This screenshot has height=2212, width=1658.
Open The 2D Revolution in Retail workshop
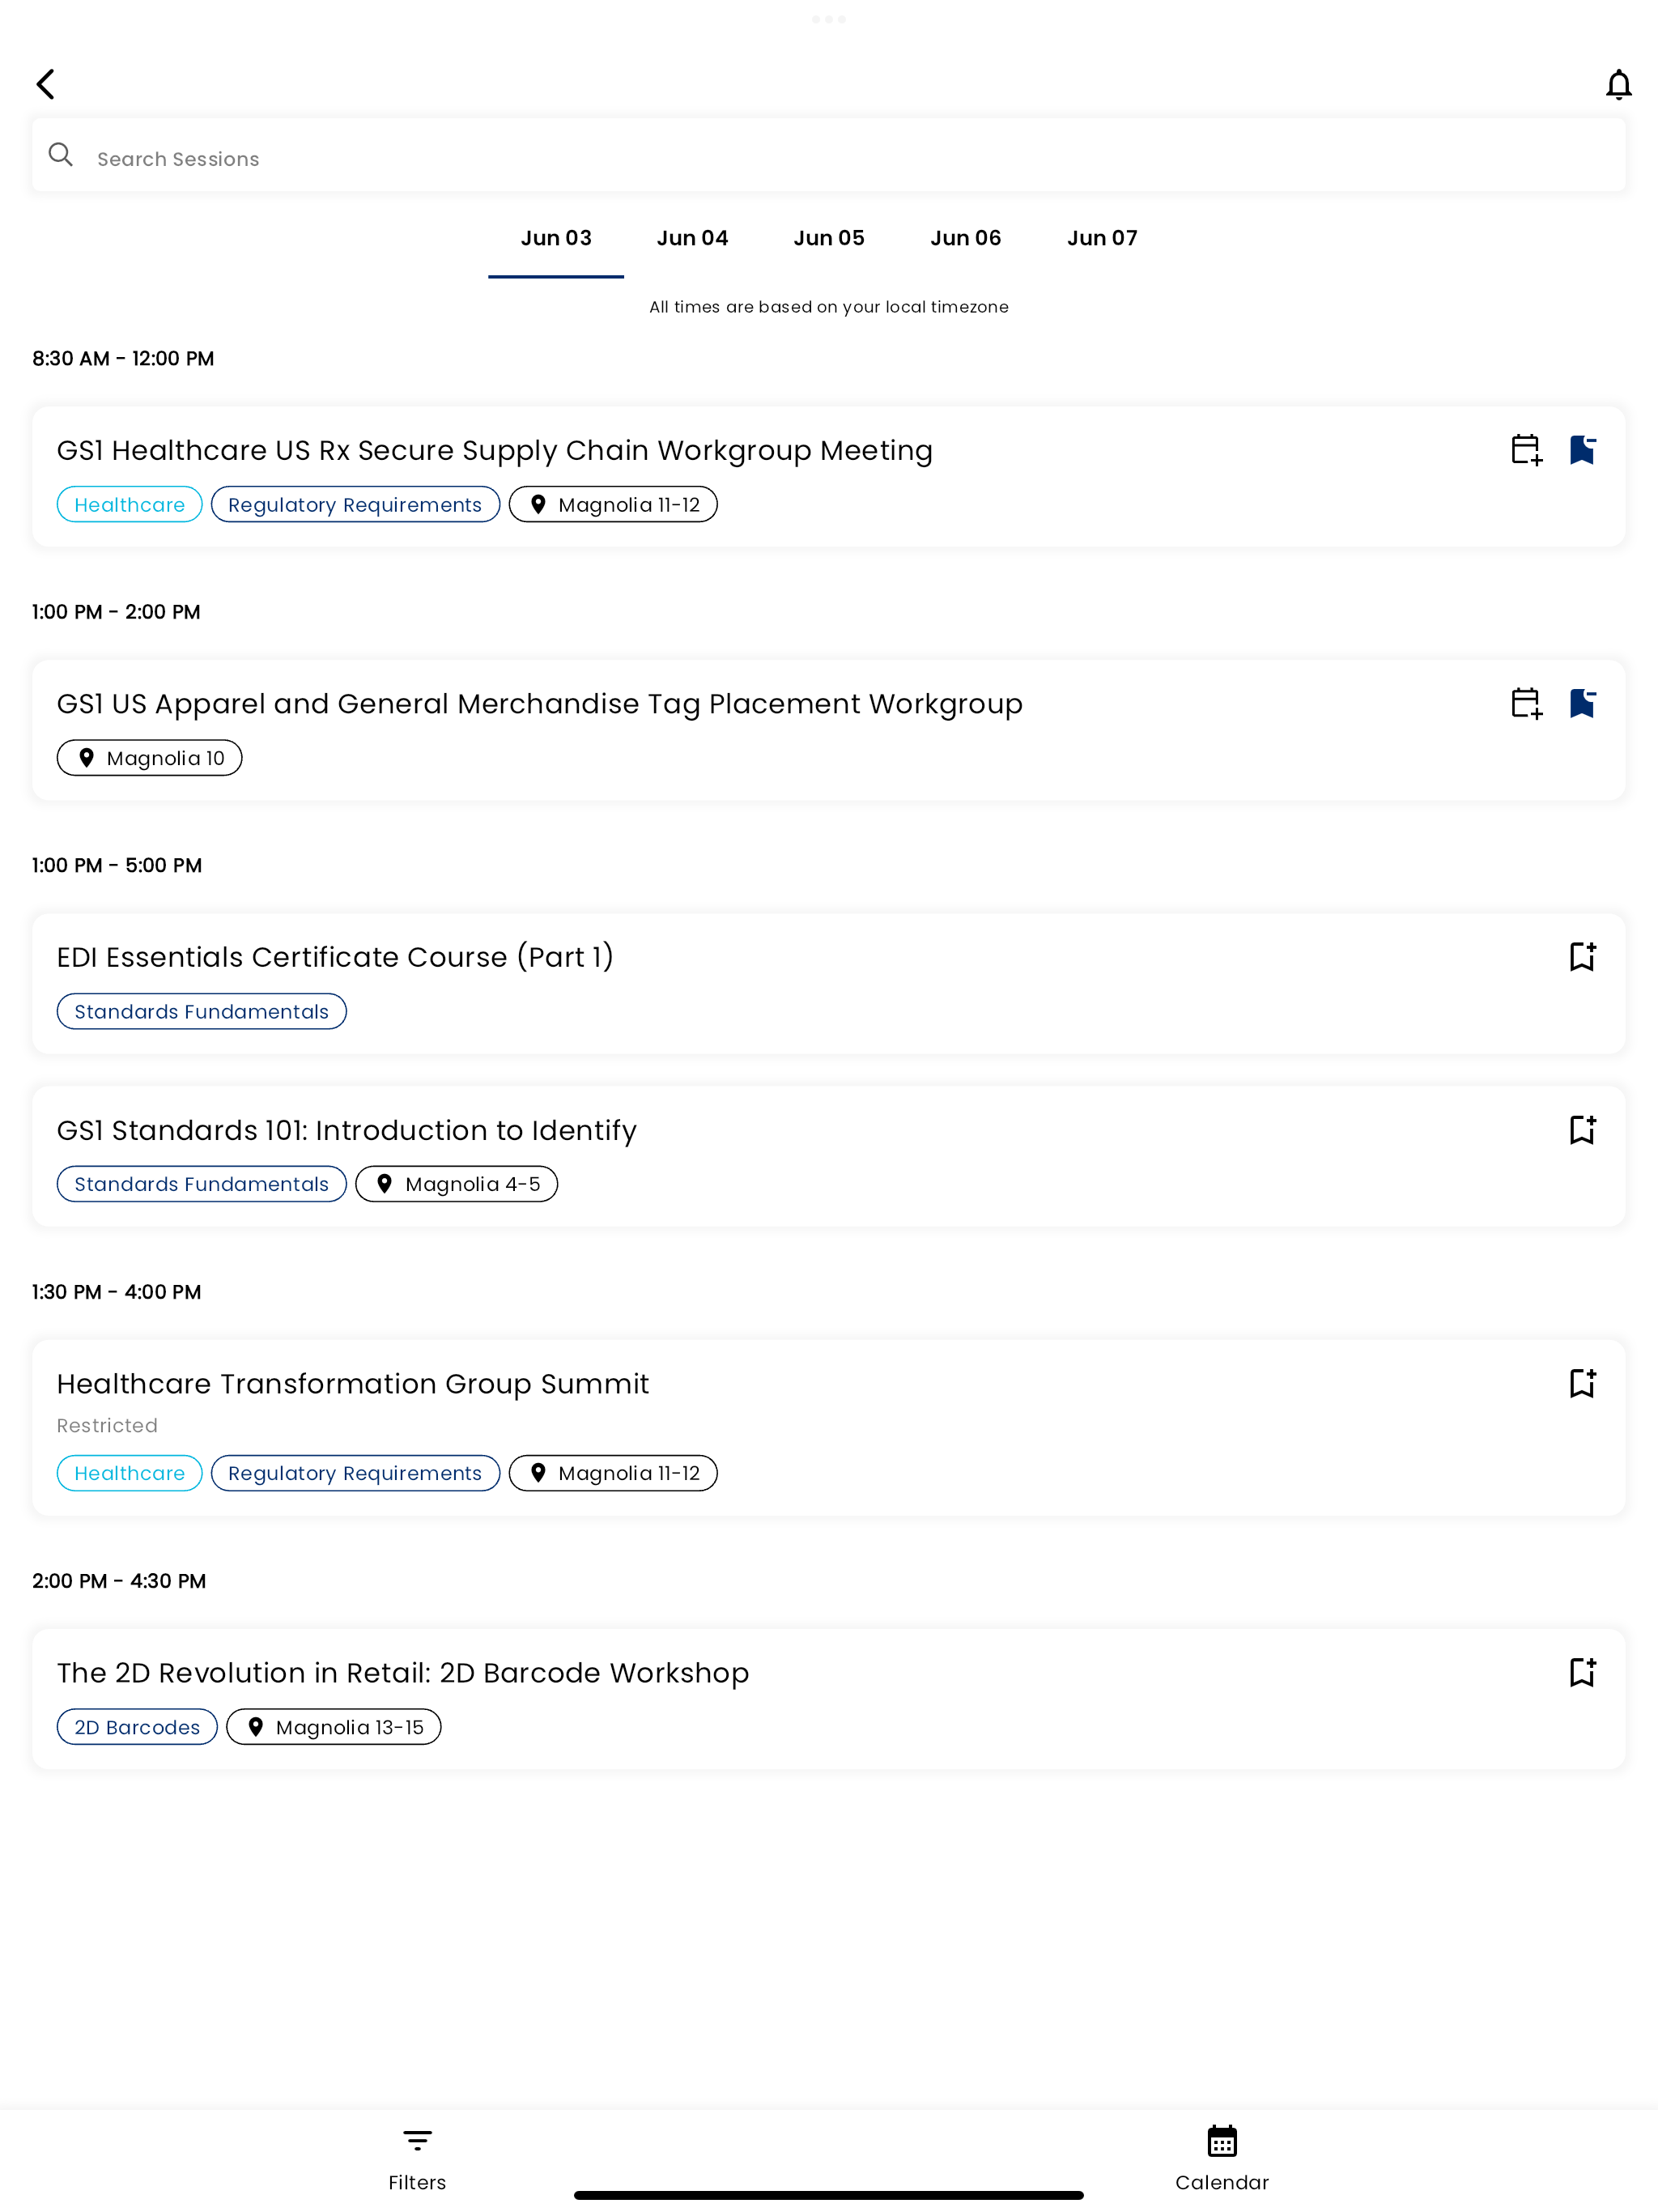[829, 1699]
